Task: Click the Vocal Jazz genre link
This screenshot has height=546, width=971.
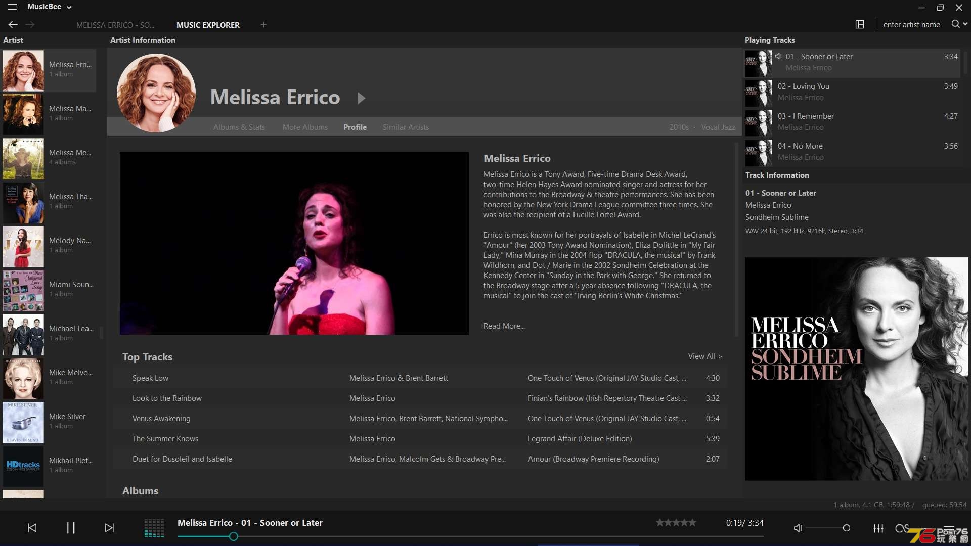Action: coord(718,127)
